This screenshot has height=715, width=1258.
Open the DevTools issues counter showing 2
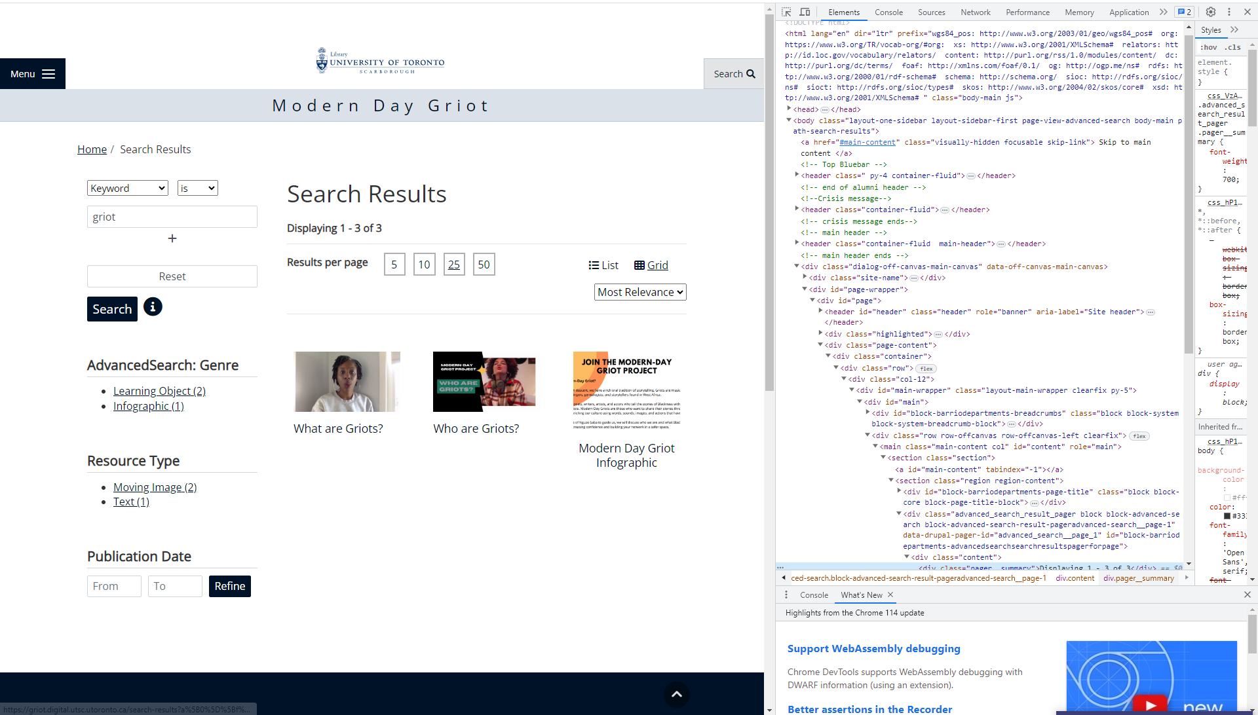pos(1184,12)
